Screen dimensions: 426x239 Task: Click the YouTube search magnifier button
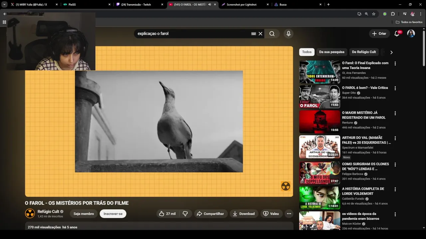click(x=272, y=34)
